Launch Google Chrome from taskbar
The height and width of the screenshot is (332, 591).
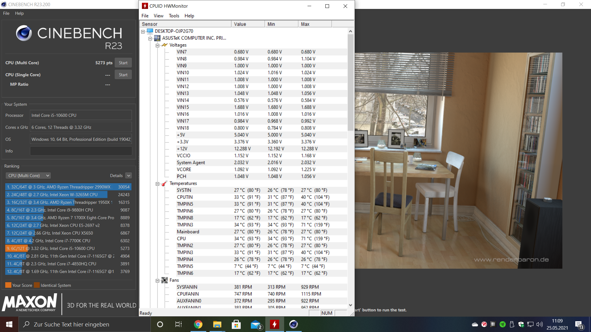[198, 324]
